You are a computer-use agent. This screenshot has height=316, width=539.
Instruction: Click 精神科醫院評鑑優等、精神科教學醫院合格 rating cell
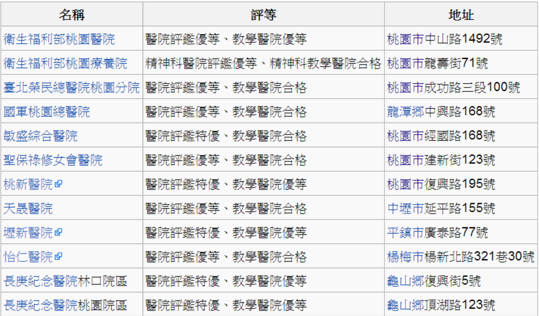(264, 64)
